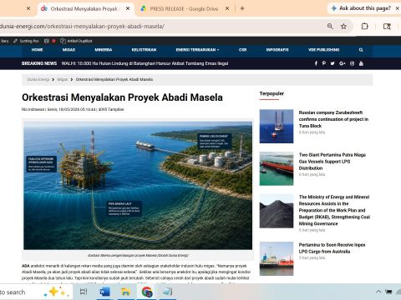
Task: Open the Instagram social icon
Action: click(x=352, y=63)
